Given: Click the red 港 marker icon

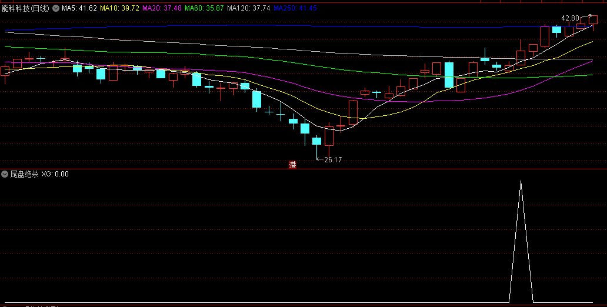Looking at the screenshot, I should point(292,165).
